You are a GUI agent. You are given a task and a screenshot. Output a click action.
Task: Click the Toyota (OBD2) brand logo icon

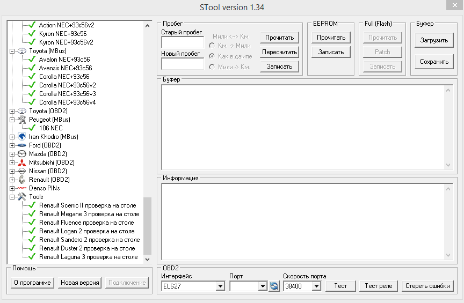(22, 111)
